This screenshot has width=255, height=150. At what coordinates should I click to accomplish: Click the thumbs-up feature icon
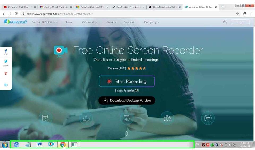[86, 118]
